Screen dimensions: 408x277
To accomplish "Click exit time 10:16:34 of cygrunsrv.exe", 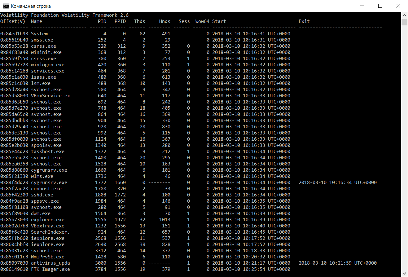I will point(338,182).
